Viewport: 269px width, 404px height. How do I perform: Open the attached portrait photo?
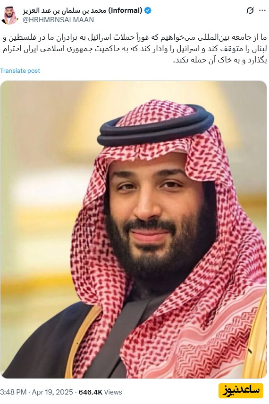134,229
